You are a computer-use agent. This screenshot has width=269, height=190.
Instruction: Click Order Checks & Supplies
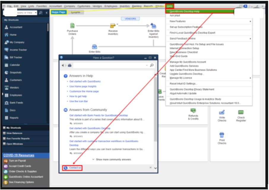[23, 171]
